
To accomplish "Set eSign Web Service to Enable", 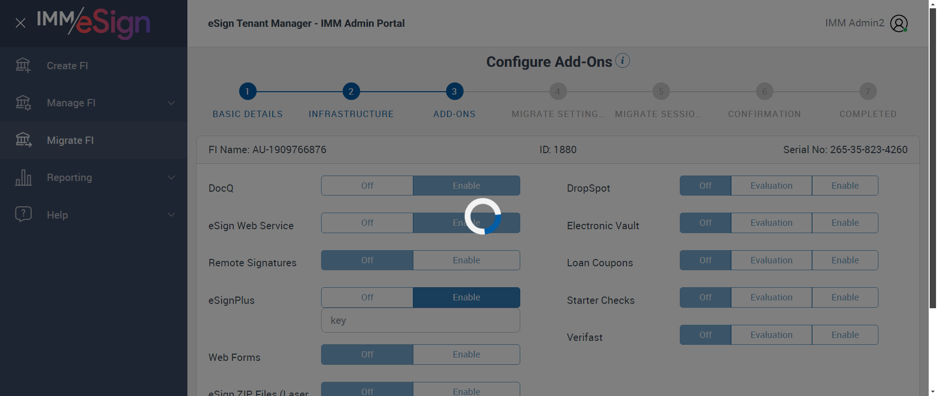I will pos(467,223).
